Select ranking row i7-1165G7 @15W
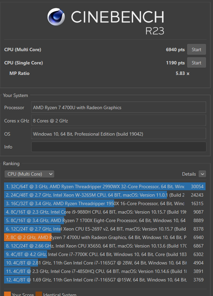 coord(105,280)
